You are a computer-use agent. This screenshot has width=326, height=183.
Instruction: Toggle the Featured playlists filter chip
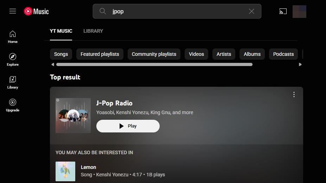pyautogui.click(x=100, y=54)
